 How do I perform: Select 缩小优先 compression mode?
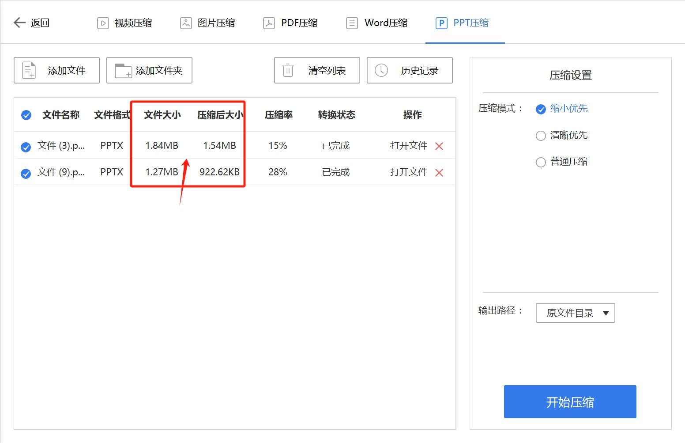pyautogui.click(x=561, y=109)
